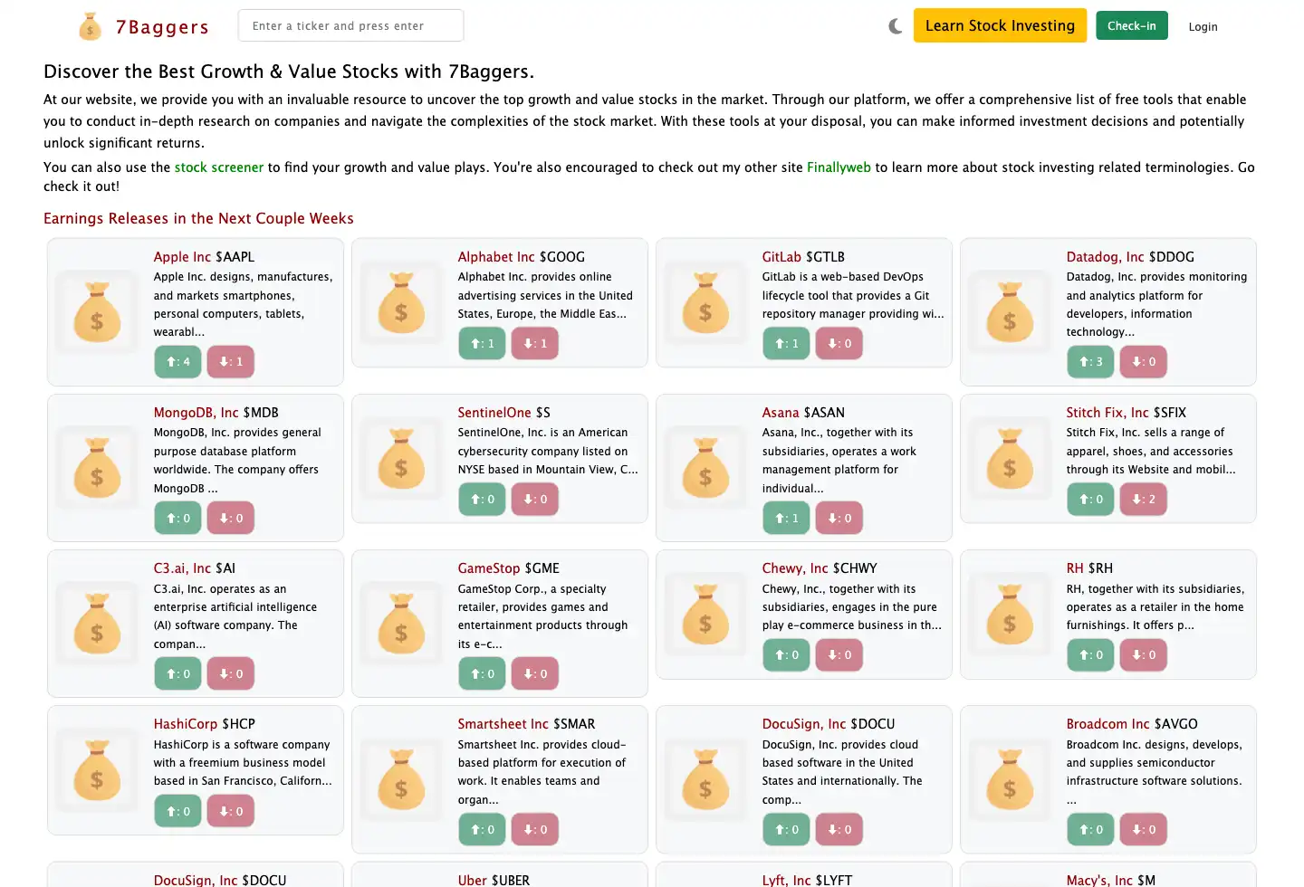Open Learn Stock Investing page

(x=1000, y=26)
